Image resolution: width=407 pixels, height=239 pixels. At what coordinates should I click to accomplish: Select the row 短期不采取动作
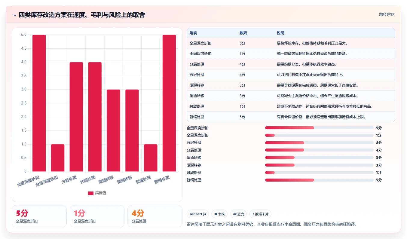291,106
